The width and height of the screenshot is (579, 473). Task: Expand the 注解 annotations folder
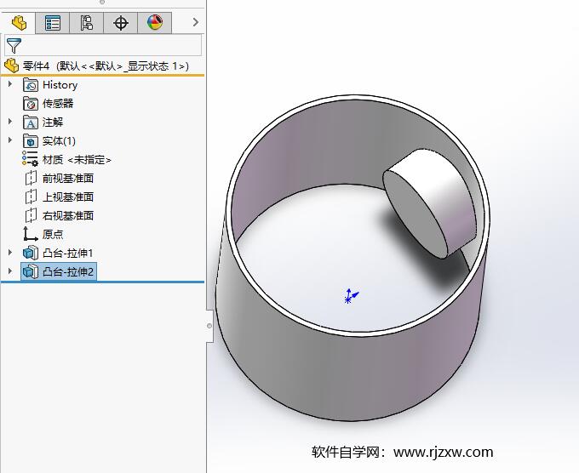click(x=10, y=122)
